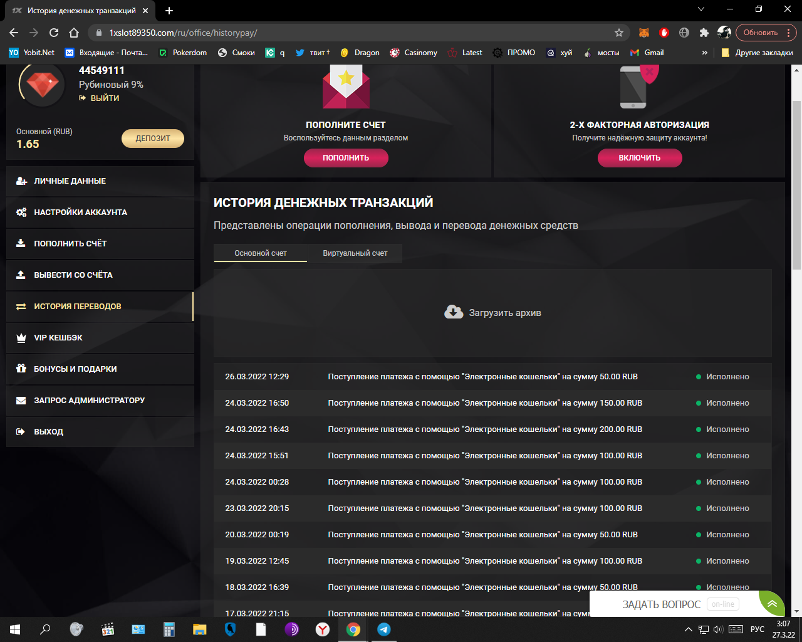Switch to the Виртуальный счет tab

click(x=355, y=253)
